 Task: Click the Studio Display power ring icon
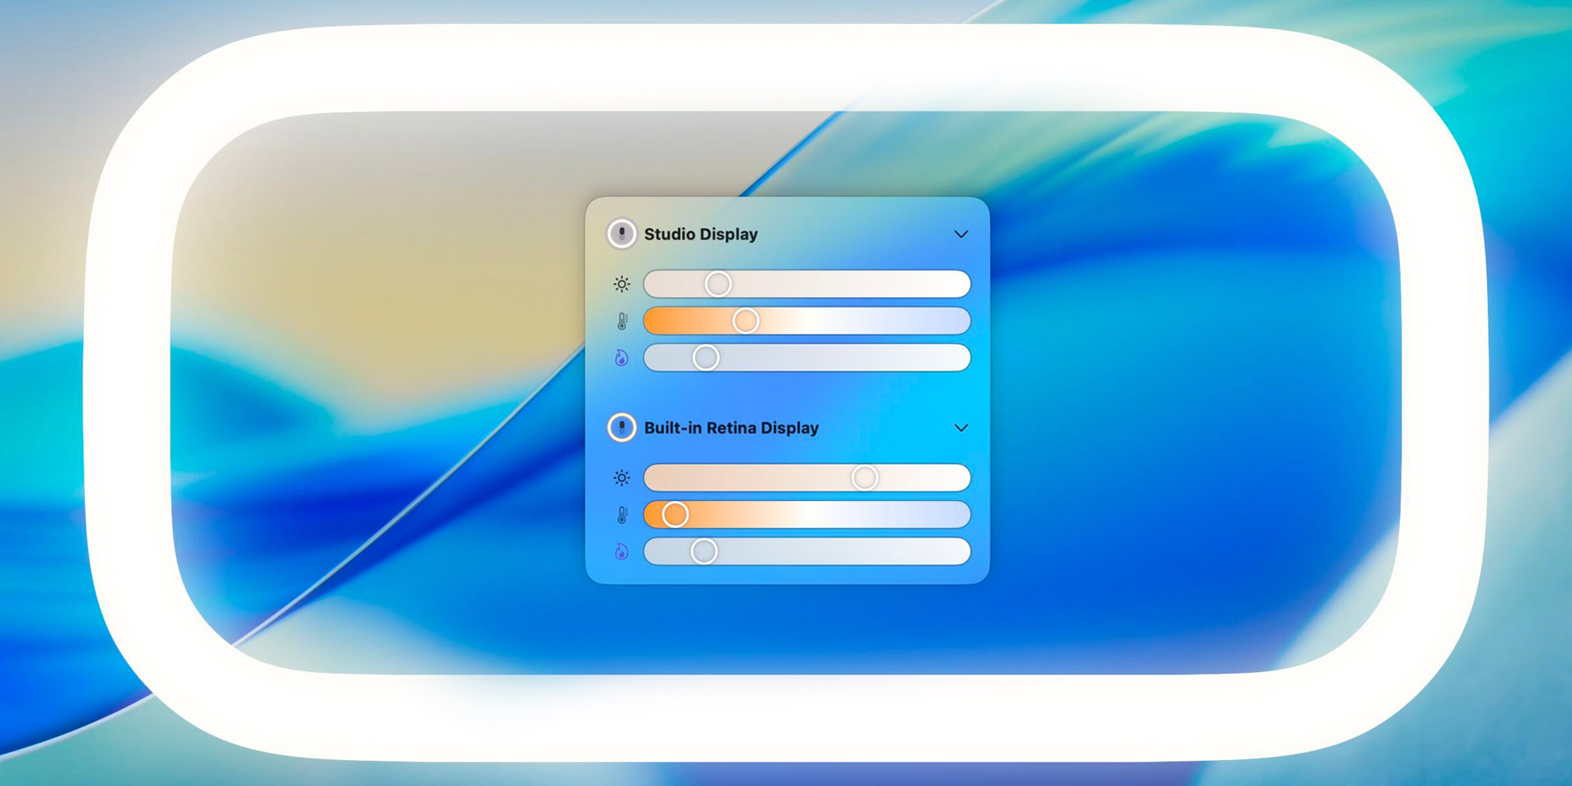(621, 233)
